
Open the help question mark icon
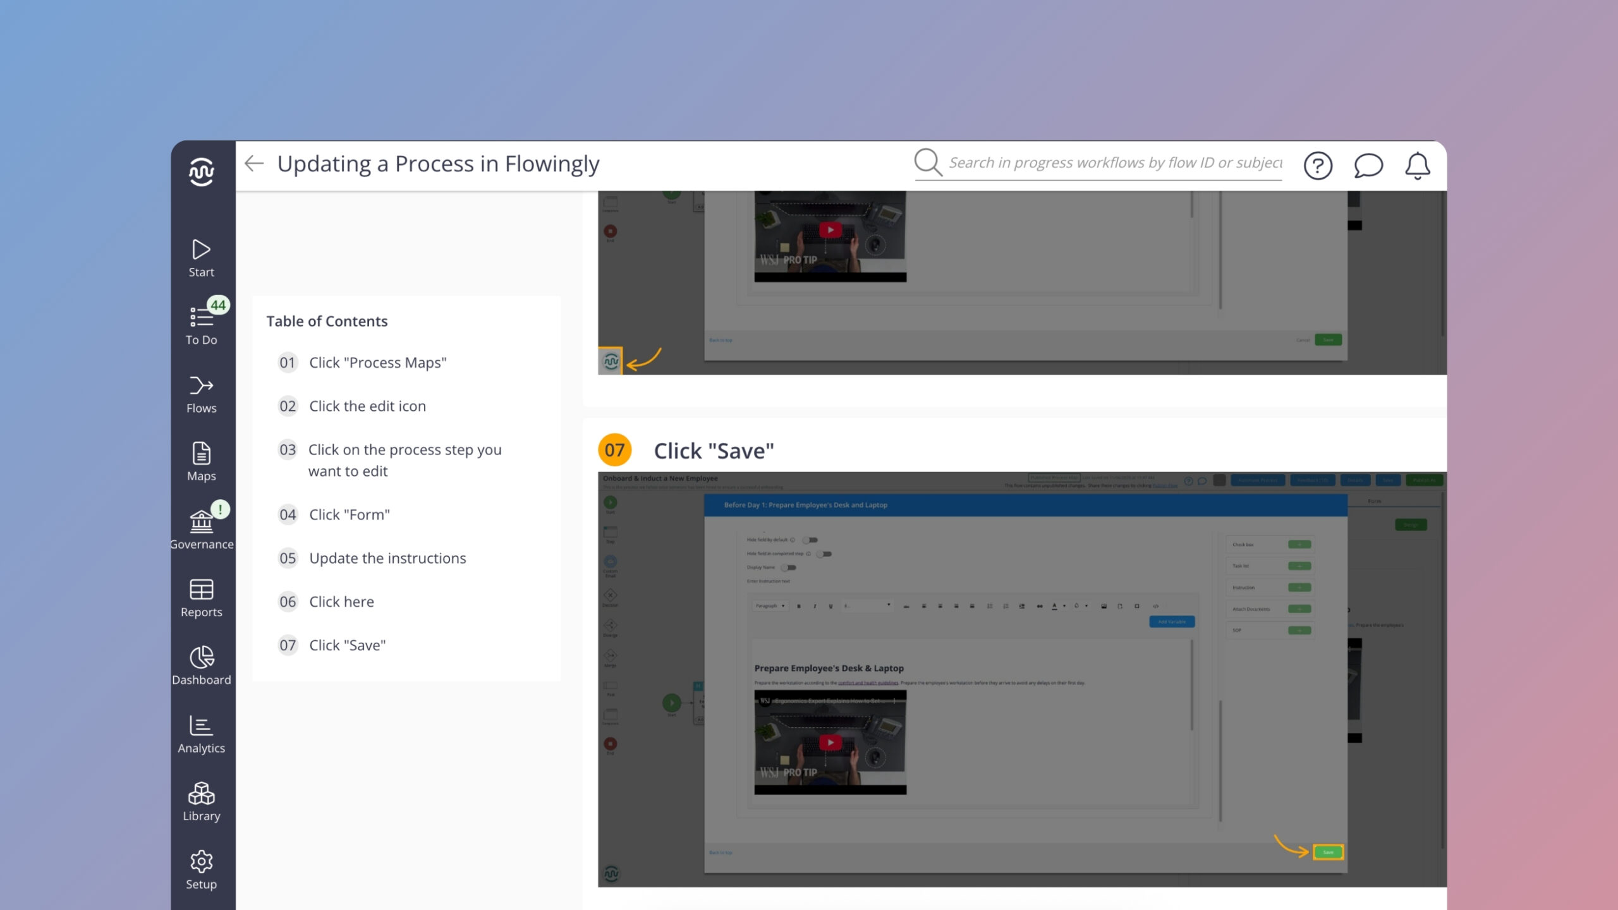click(x=1318, y=166)
